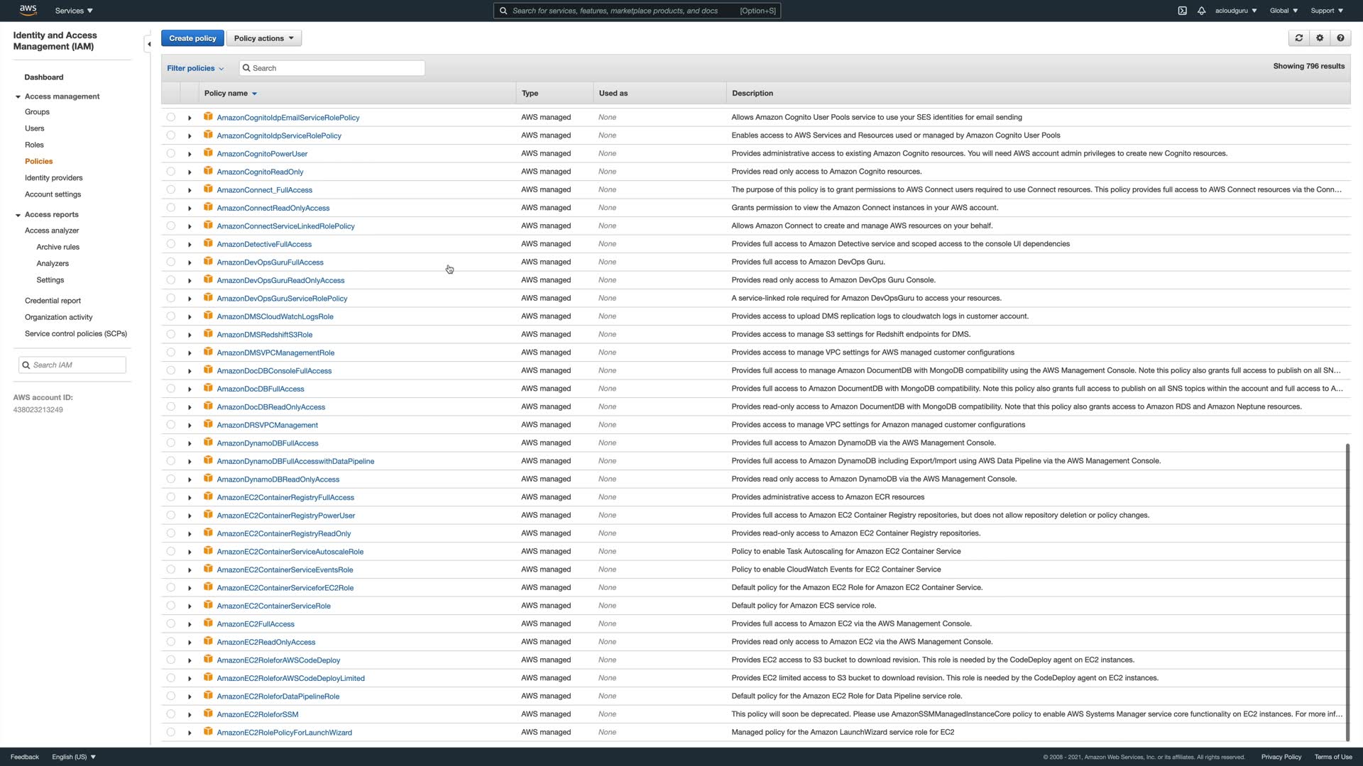Select the AmazonCognitoPowerUser radio button
Image resolution: width=1363 pixels, height=766 pixels.
pos(171,153)
